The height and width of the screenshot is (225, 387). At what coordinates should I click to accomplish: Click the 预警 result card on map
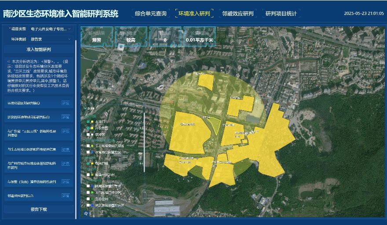pos(97,37)
